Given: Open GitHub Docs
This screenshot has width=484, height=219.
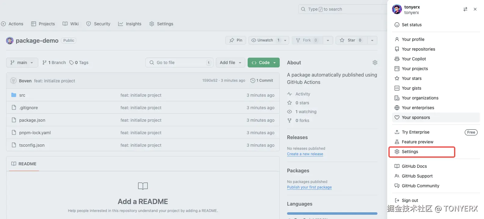Looking at the screenshot, I should (x=436, y=166).
